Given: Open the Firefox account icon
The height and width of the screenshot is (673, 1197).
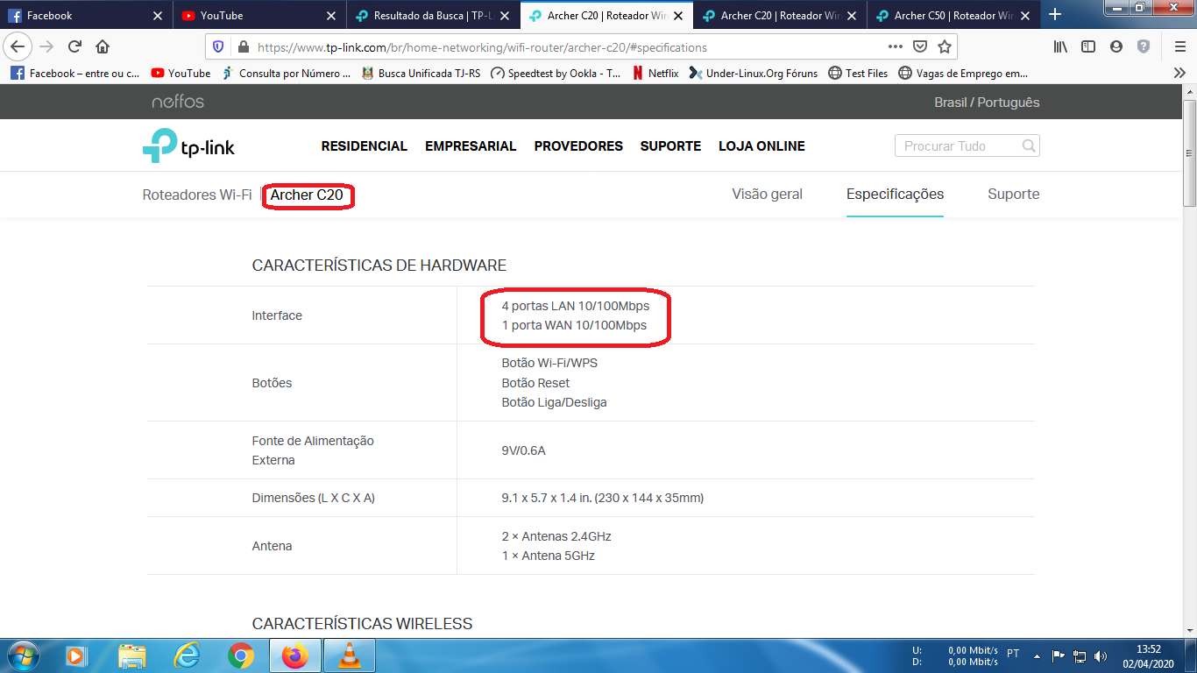Looking at the screenshot, I should point(1116,46).
